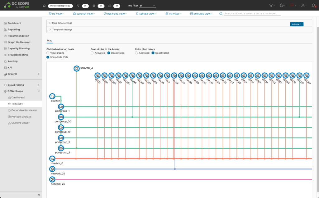Click the dswitch_1 distributed switch icon

(52, 96)
